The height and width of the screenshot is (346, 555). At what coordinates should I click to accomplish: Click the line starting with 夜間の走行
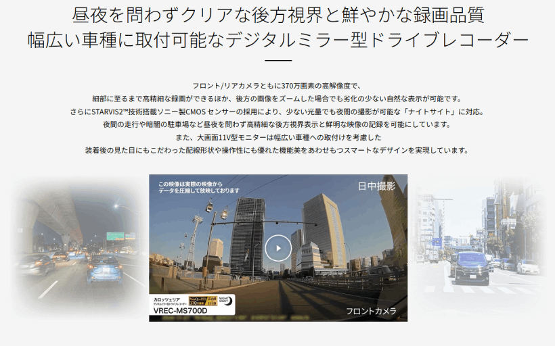[x=277, y=124]
